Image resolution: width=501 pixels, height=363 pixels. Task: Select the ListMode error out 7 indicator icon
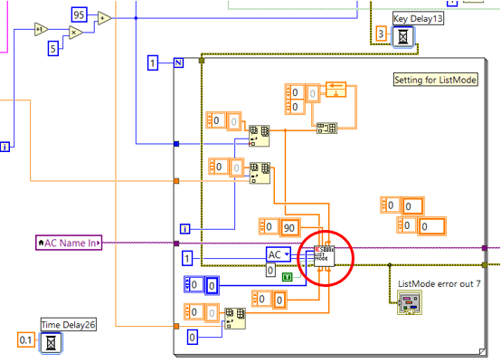(x=410, y=302)
